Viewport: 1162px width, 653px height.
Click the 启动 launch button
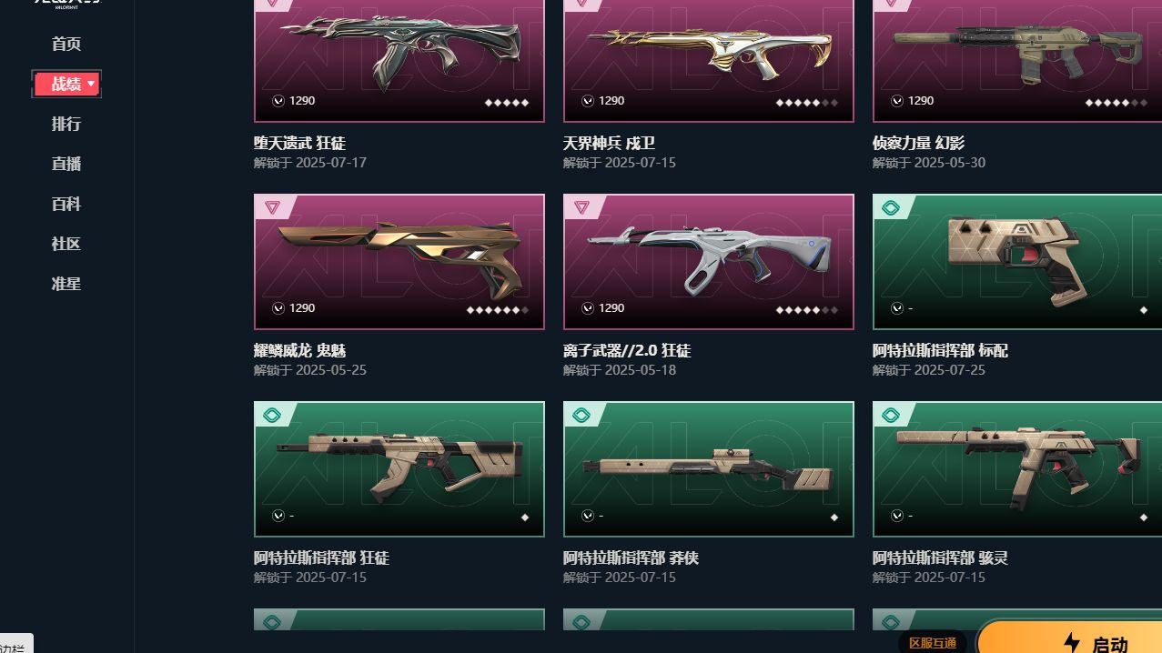pyautogui.click(x=1069, y=638)
